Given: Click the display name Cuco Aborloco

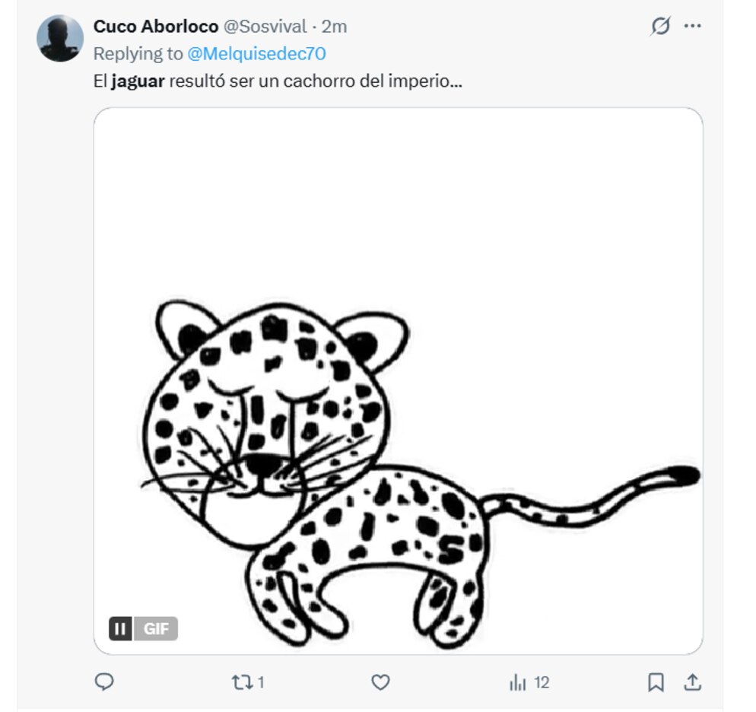Looking at the screenshot, I should click(155, 27).
